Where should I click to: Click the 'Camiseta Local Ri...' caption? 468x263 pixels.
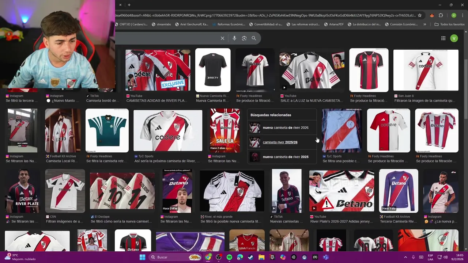62,161
